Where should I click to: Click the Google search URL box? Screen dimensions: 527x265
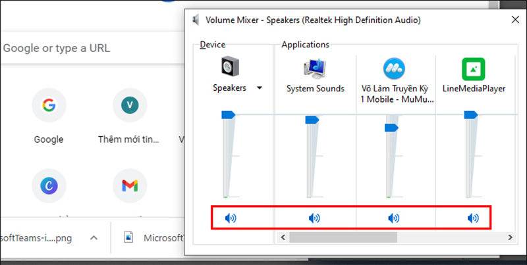point(86,48)
